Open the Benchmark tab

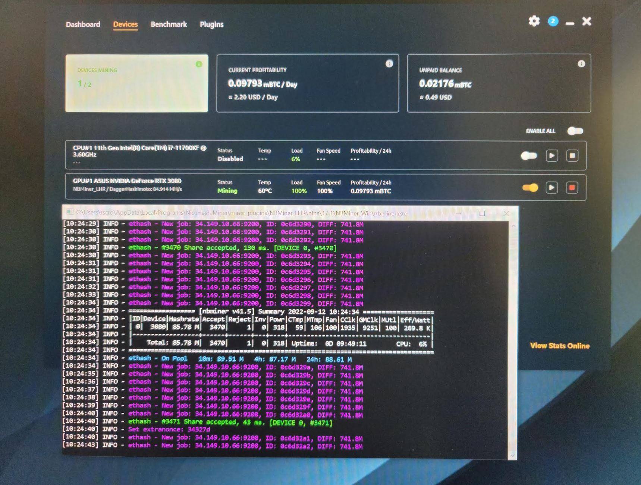169,25
